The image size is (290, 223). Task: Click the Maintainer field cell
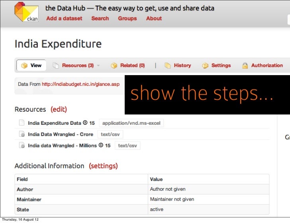click(x=81, y=200)
